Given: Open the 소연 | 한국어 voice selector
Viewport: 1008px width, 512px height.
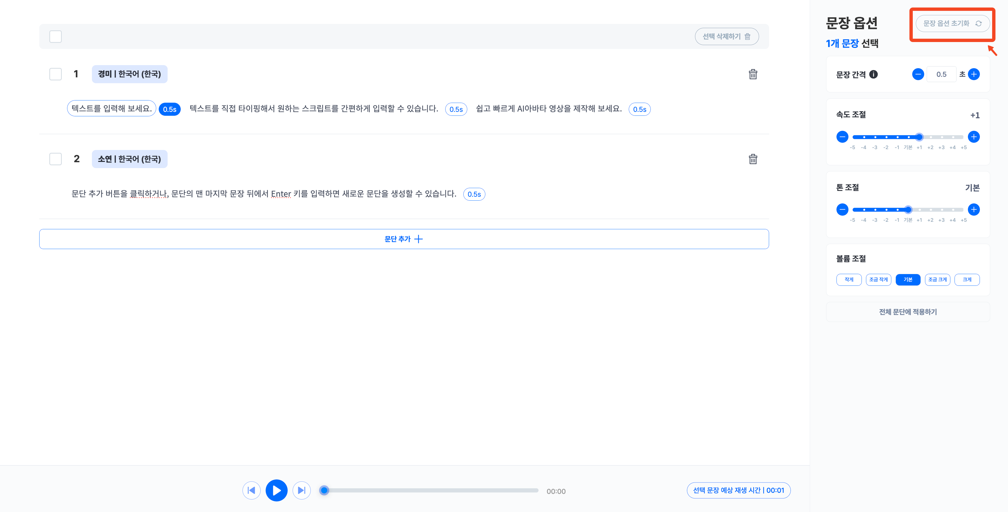Looking at the screenshot, I should tap(129, 159).
